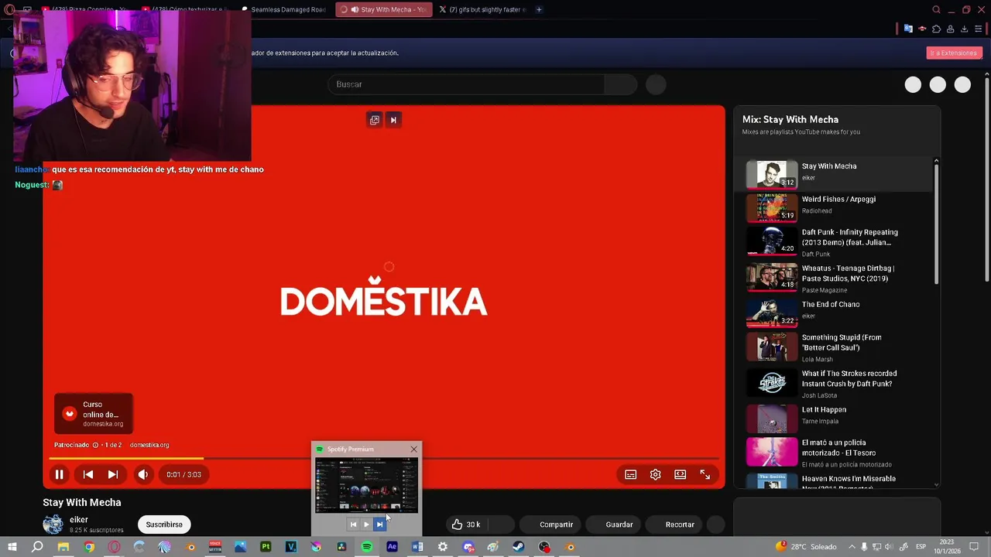
Task: Open domestika.org sponsored link
Action: [149, 445]
